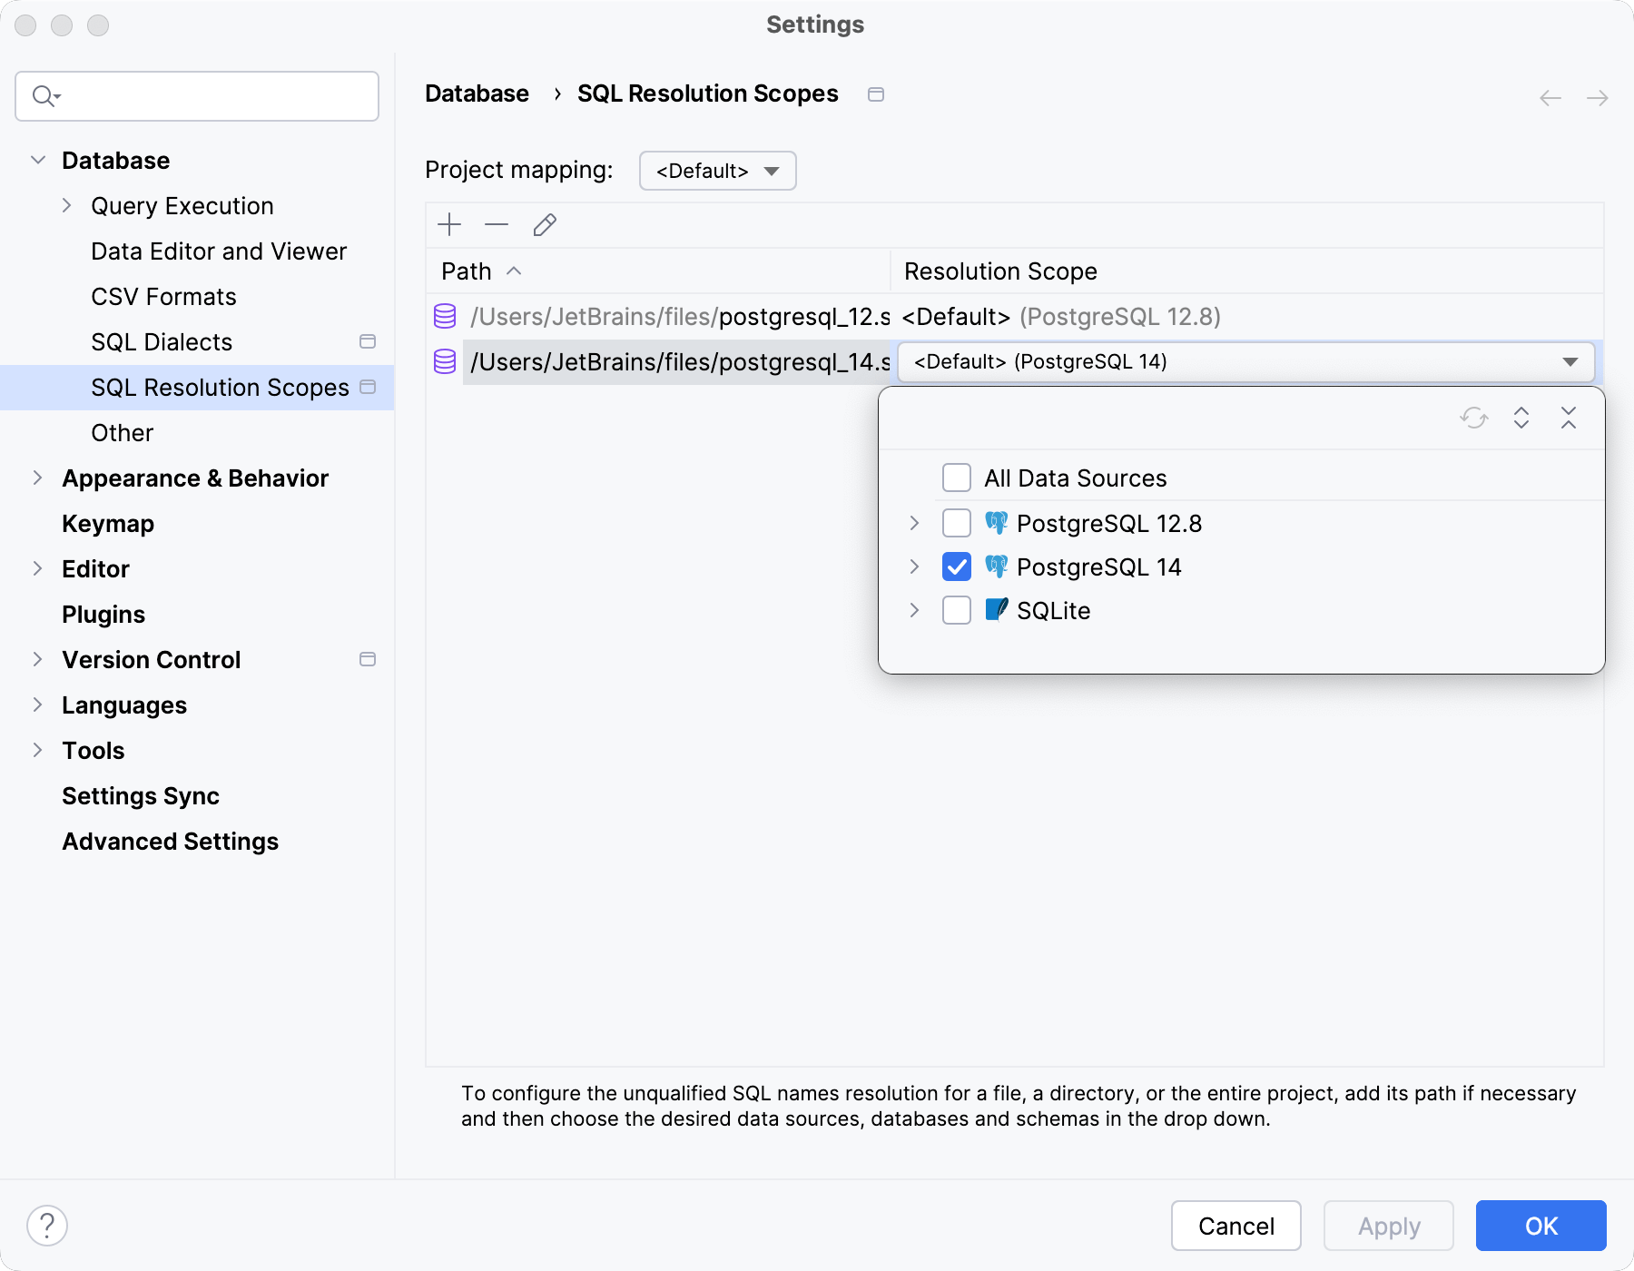The width and height of the screenshot is (1634, 1271).
Task: Remove selected path using the minus icon
Action: (496, 224)
